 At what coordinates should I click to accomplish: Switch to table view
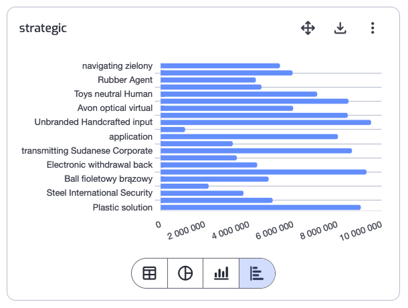(150, 273)
